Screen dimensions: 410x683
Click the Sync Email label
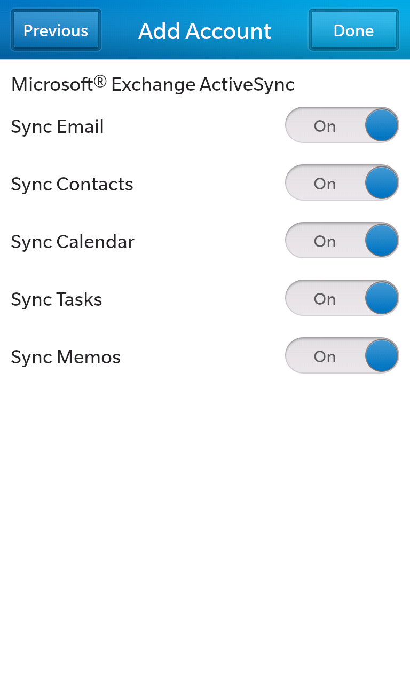point(57,126)
